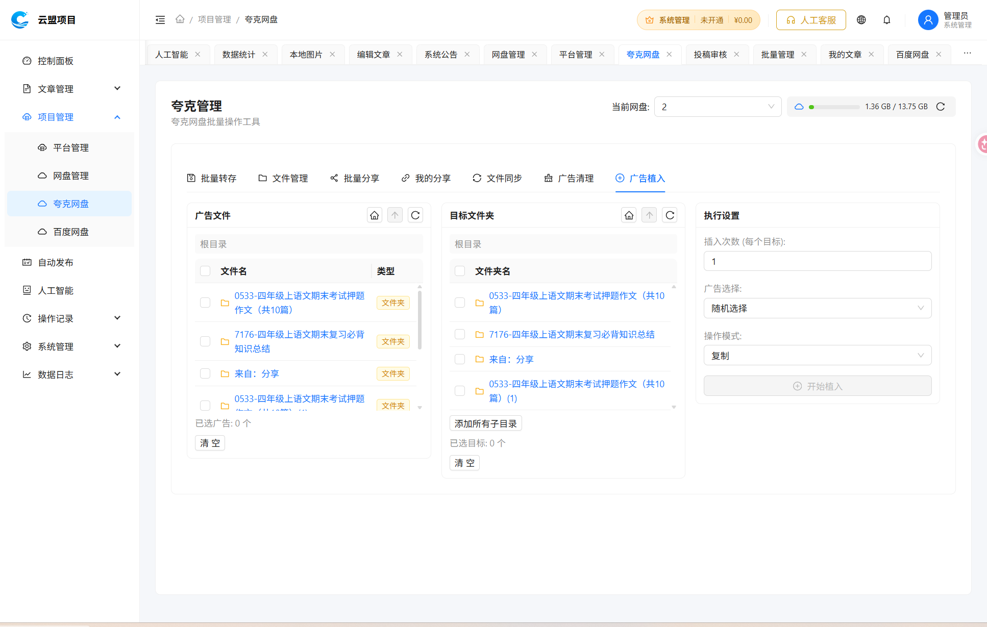The width and height of the screenshot is (987, 627).
Task: Refresh the 广告文件 list
Action: pos(415,215)
